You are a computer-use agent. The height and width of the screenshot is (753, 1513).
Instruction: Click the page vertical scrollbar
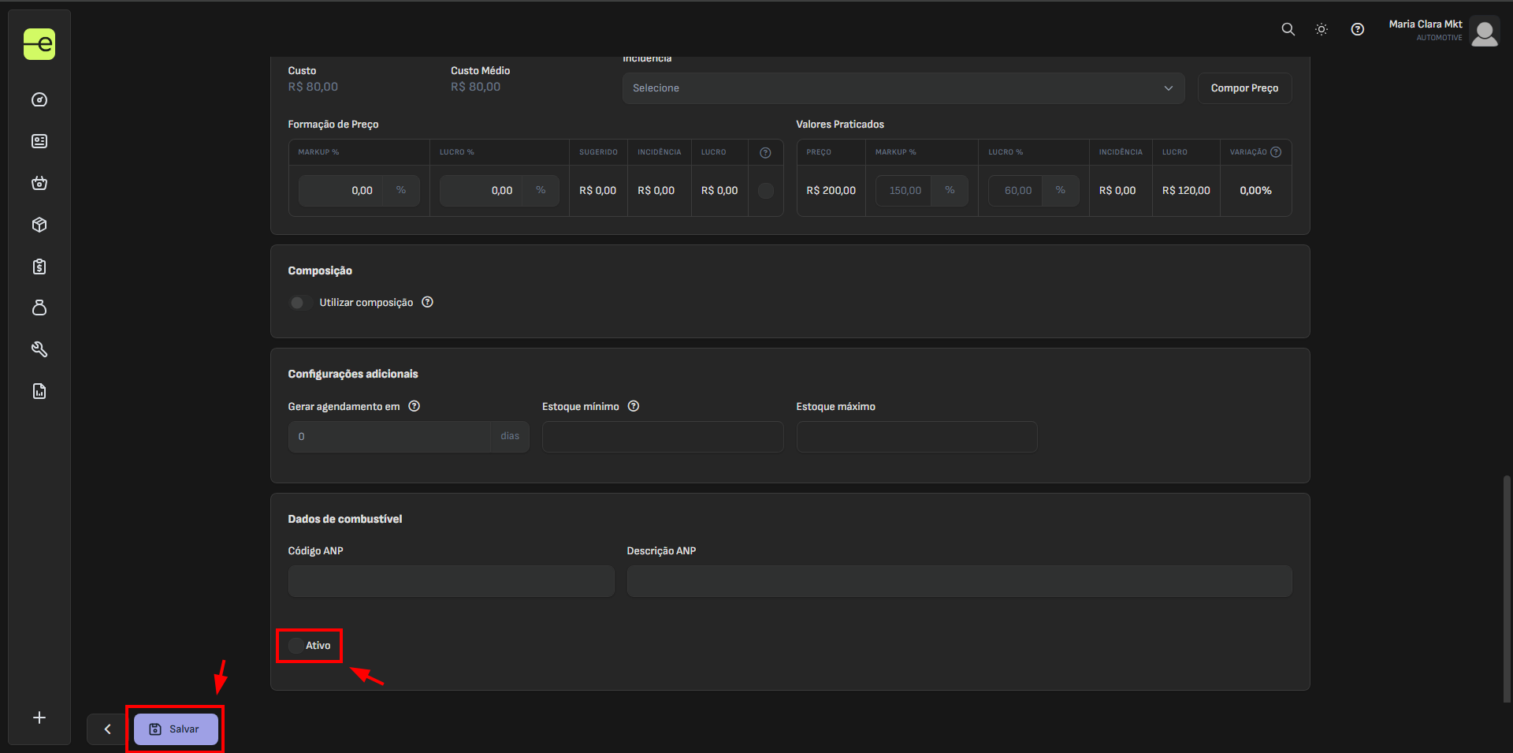click(x=1507, y=587)
